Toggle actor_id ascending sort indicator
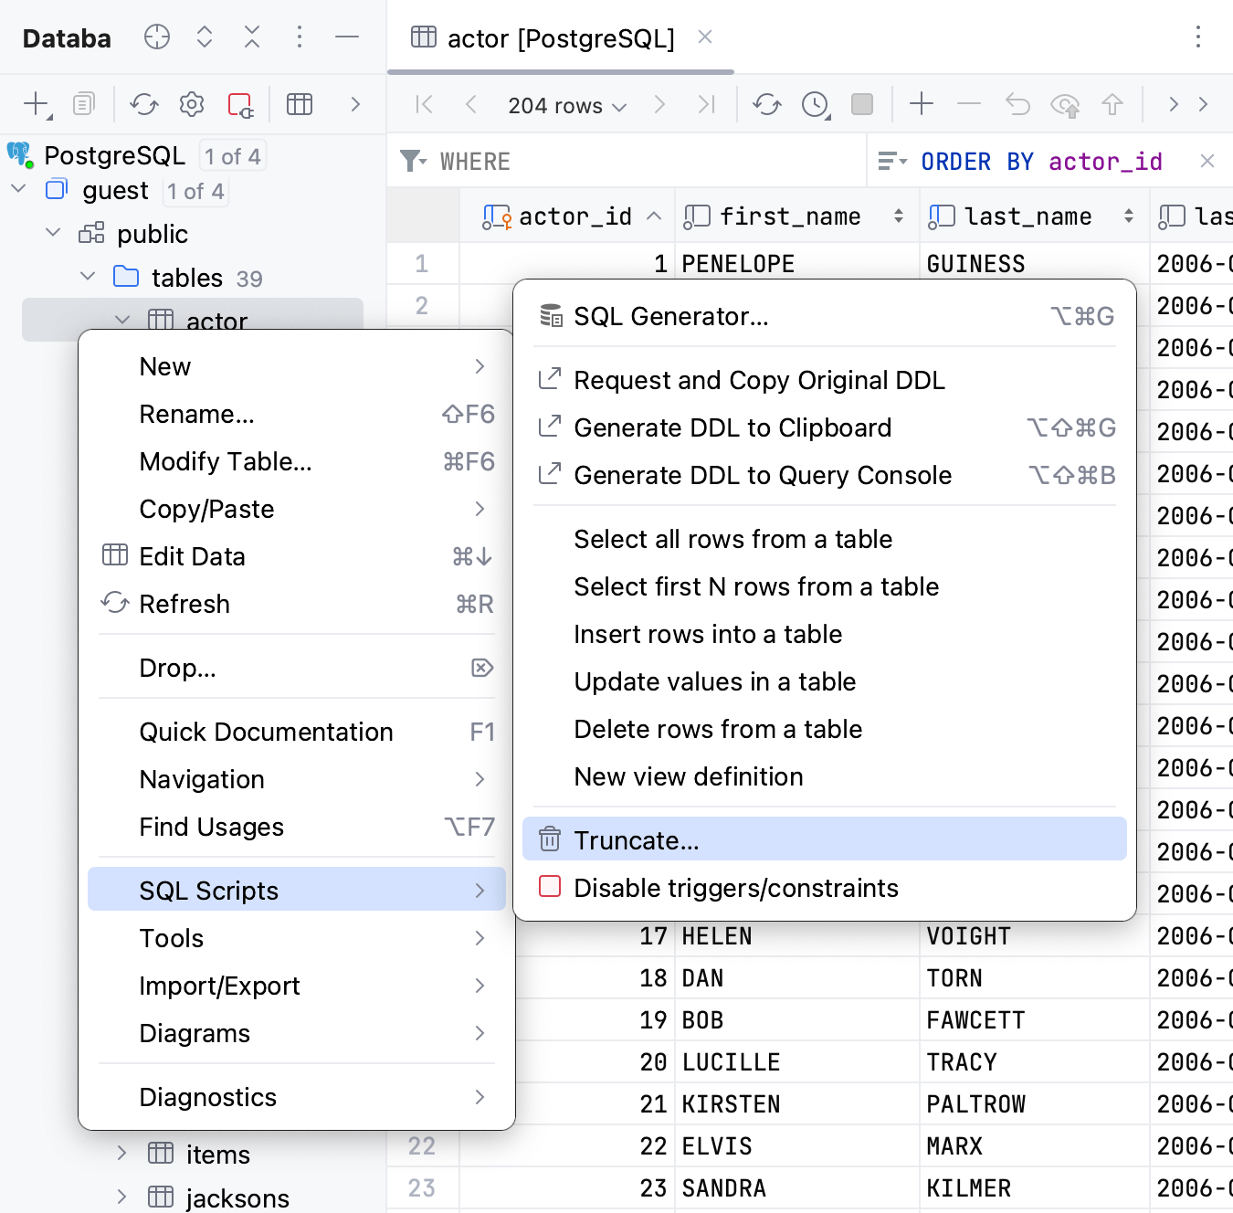 [654, 216]
